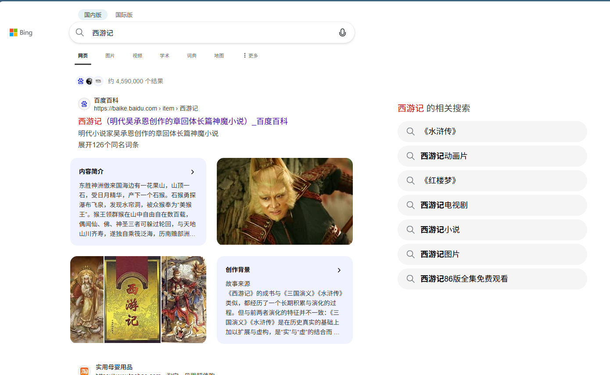Screen dimensions: 610x375
Task: Click the 故事来源 subheading text
Action: point(238,284)
